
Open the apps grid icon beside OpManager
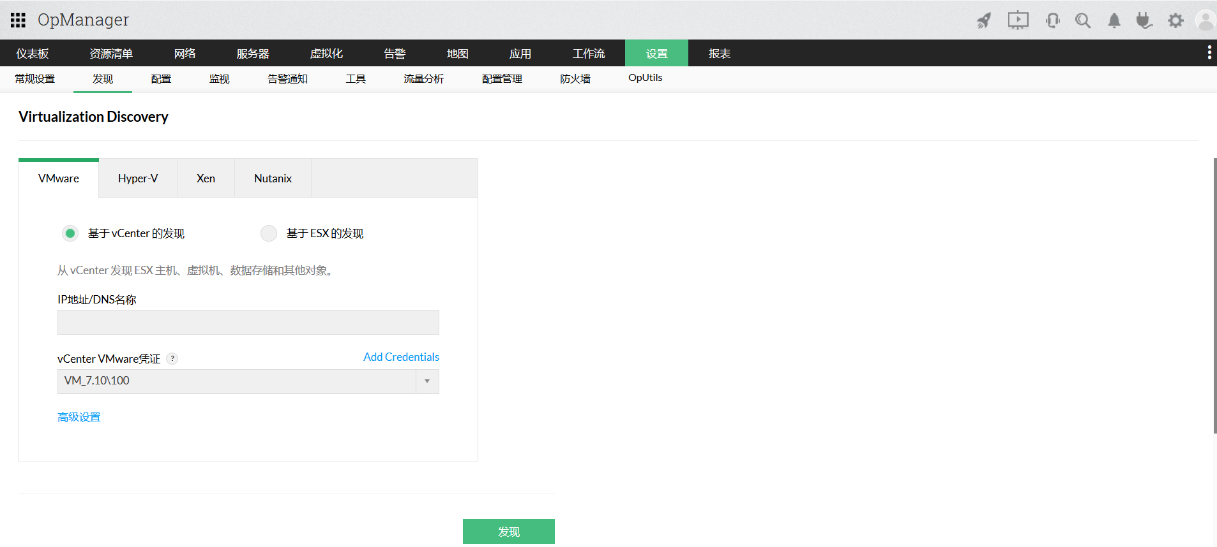coord(18,20)
